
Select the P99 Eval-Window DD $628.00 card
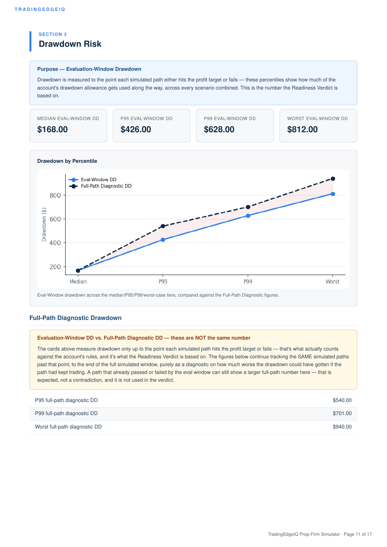[235, 126]
